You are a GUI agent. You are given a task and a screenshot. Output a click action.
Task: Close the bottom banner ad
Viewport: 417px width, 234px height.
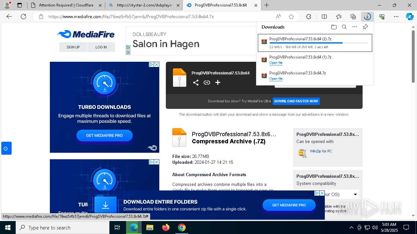[x=322, y=193]
